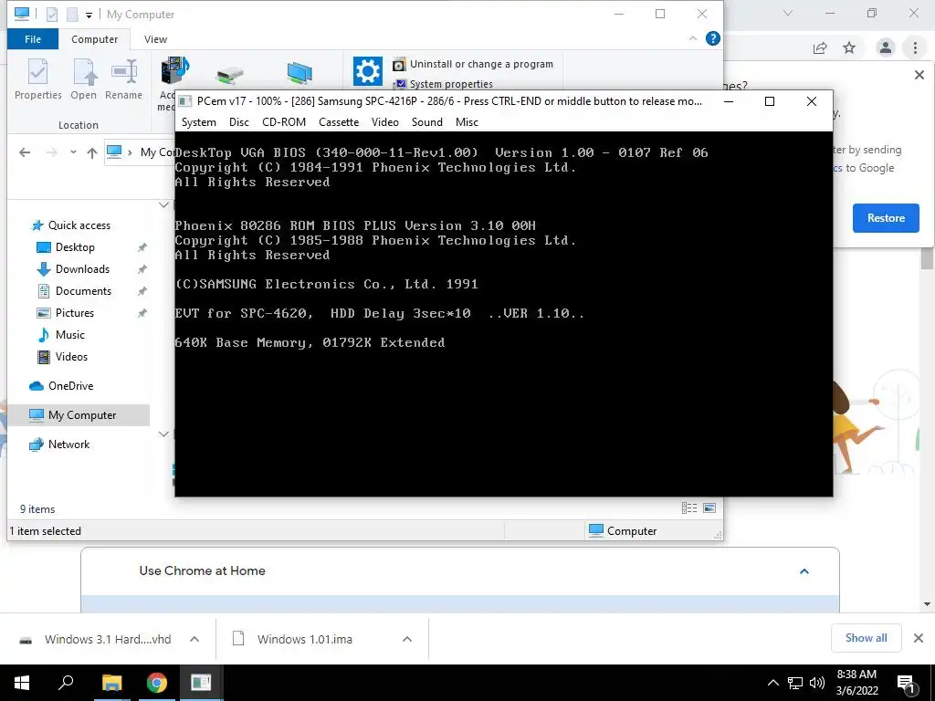Image resolution: width=935 pixels, height=701 pixels.
Task: Open Windows 3.1 Hard....vhd download options arrow
Action: (x=194, y=639)
